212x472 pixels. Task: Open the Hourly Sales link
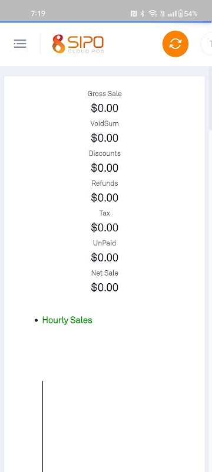point(67,320)
